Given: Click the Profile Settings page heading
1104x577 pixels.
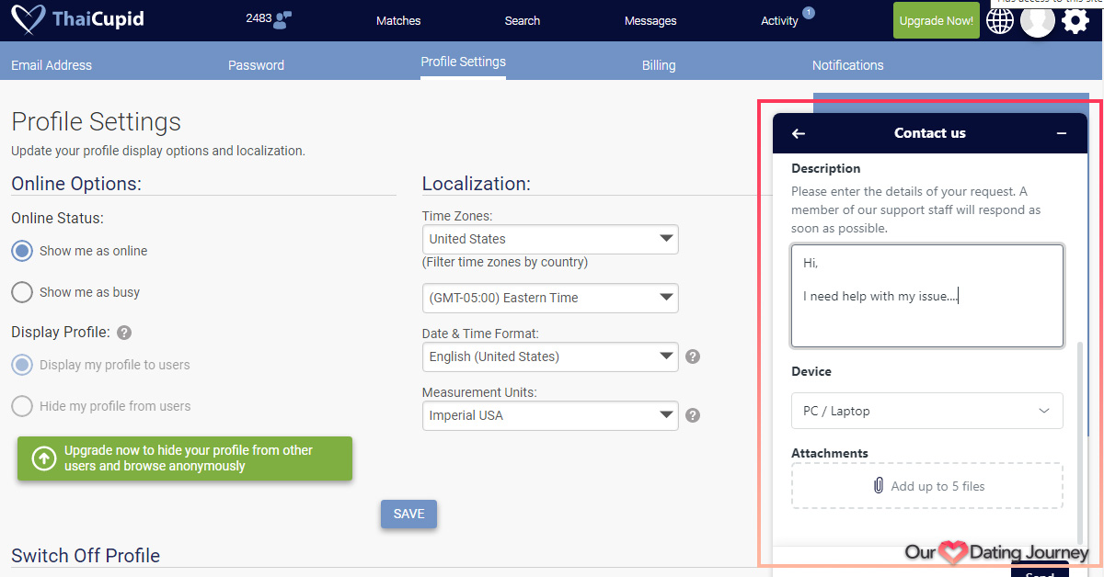Looking at the screenshot, I should [x=96, y=122].
